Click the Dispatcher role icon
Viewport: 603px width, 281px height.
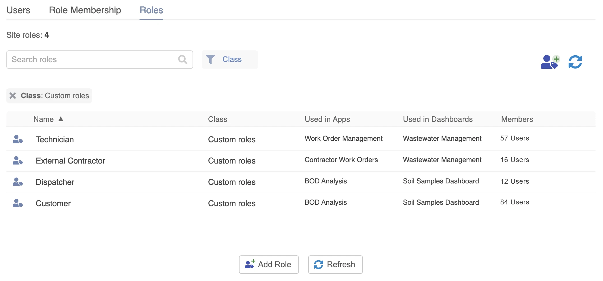tap(18, 182)
